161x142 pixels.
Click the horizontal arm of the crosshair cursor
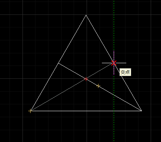point(121,63)
